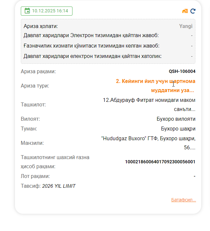Viewport: 210px width, 231px height.
Task: Refresh the application card
Action: 193,11
